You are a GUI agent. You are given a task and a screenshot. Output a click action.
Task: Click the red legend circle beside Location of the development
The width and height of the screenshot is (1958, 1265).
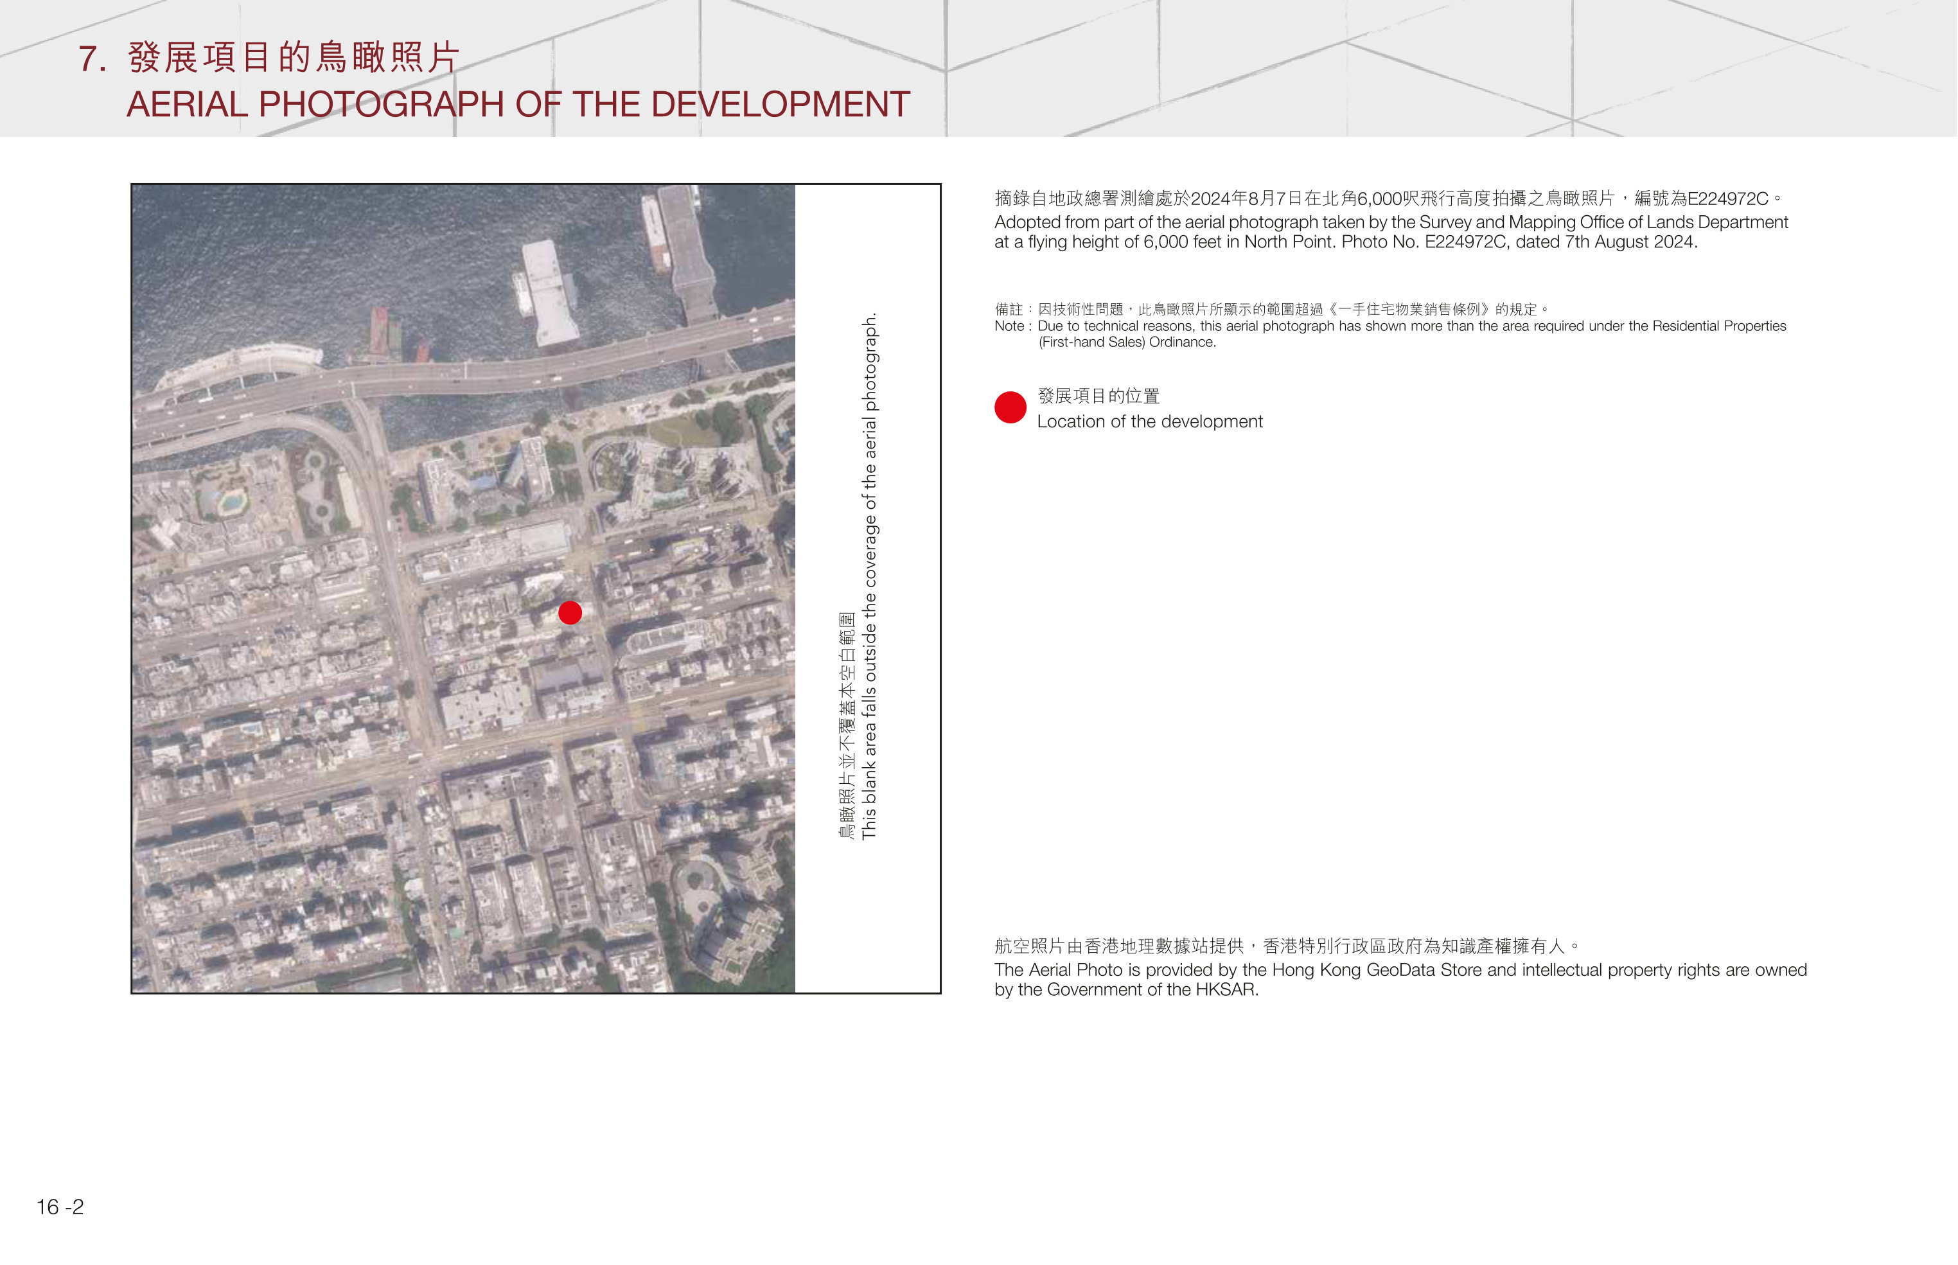pos(1010,407)
